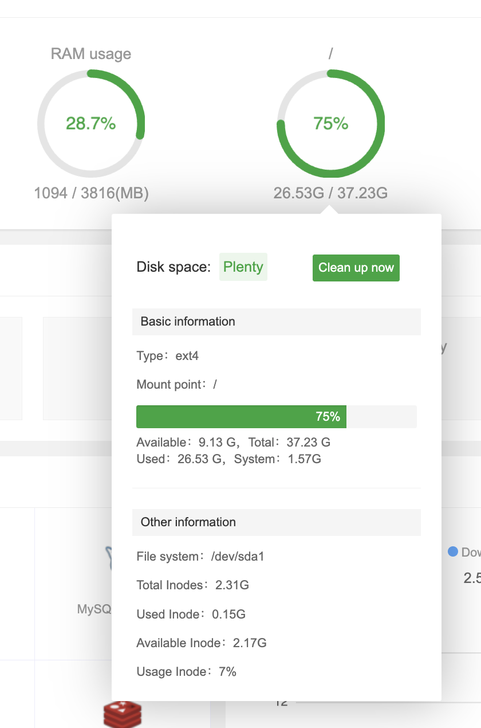Click the 26.53G / 37.23G disk text
The width and height of the screenshot is (481, 728).
[330, 193]
